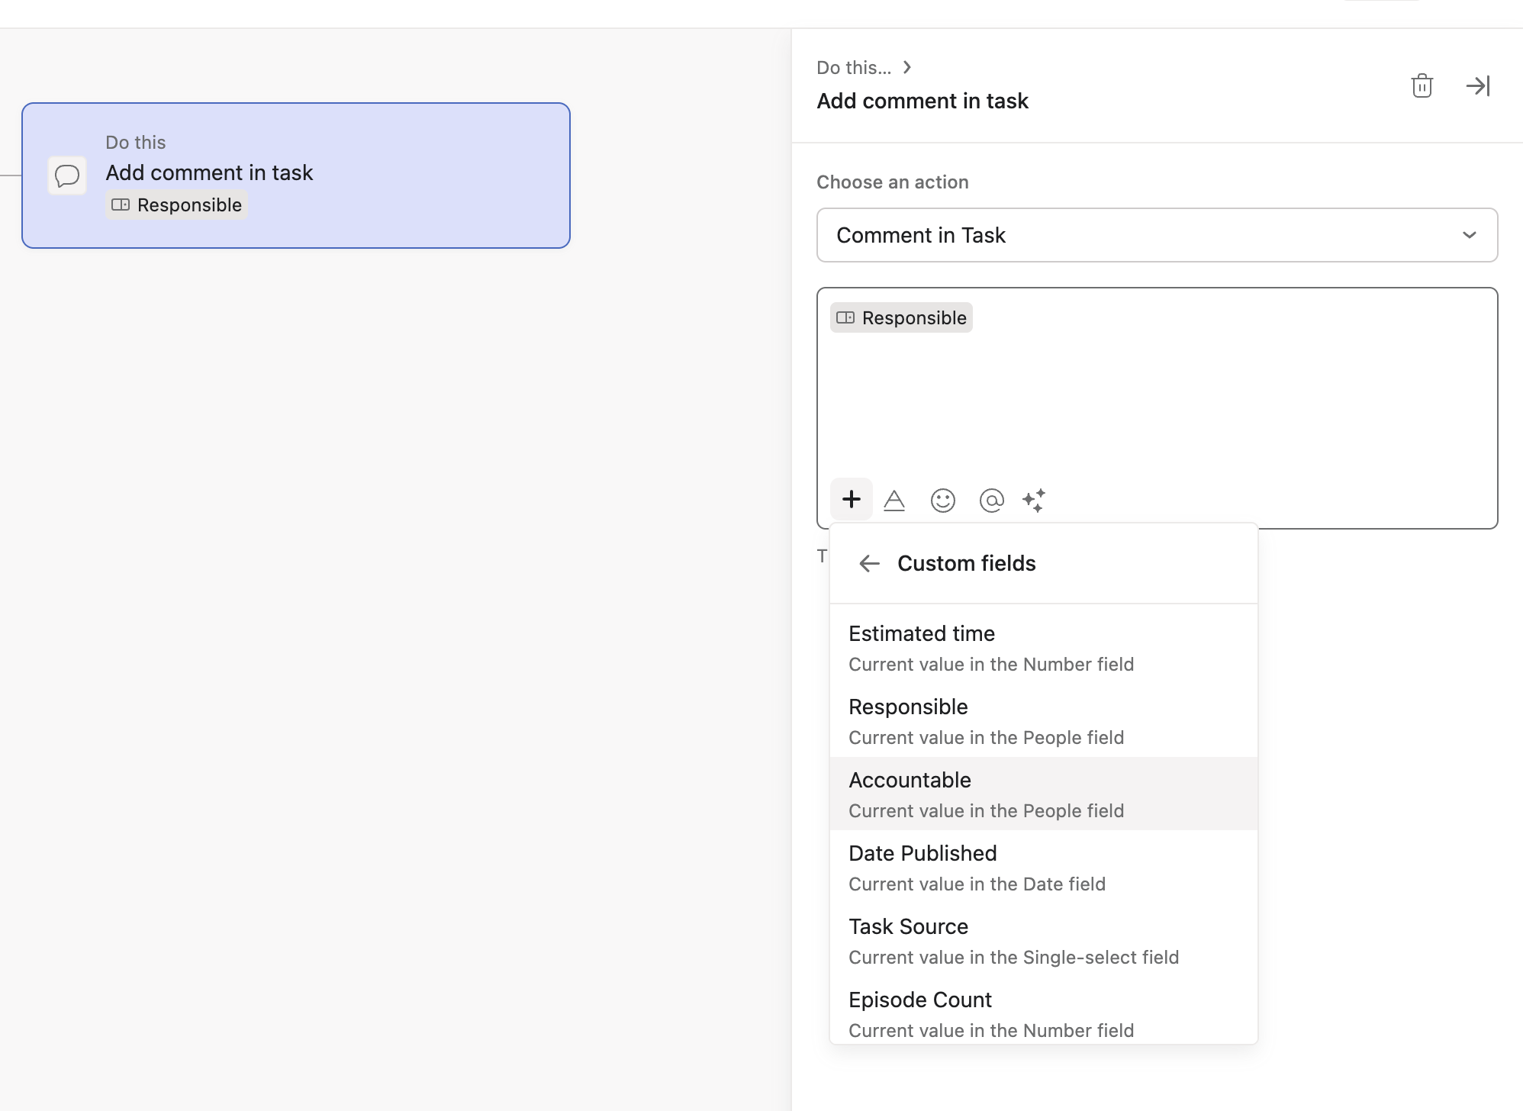Image resolution: width=1523 pixels, height=1111 pixels.
Task: Click the trash icon to delete action
Action: 1422,85
